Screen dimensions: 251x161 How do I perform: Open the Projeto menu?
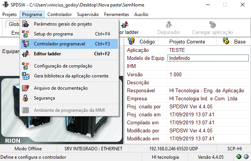[x=10, y=14]
